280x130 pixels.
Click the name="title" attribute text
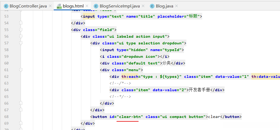141,16
